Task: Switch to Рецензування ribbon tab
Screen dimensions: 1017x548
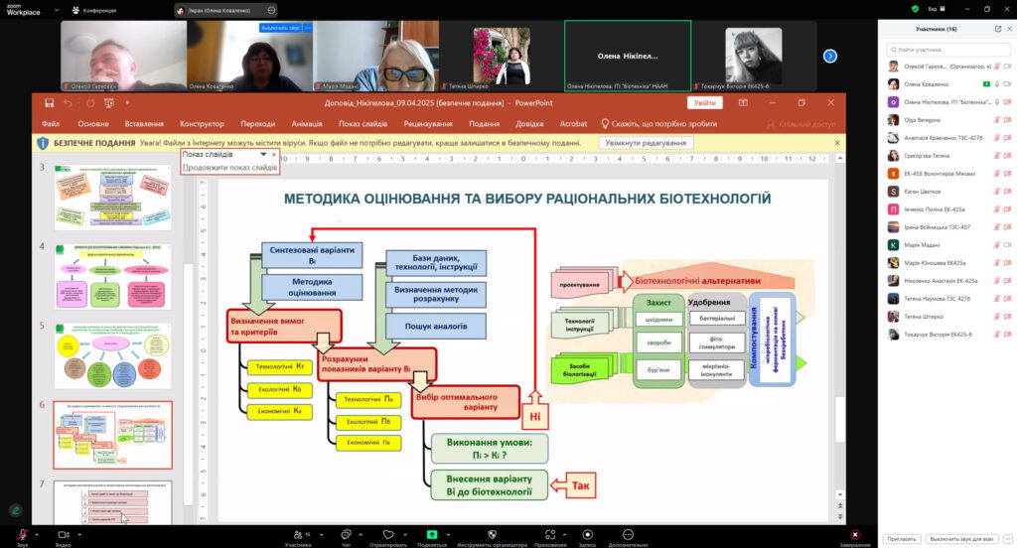Action: 428,124
